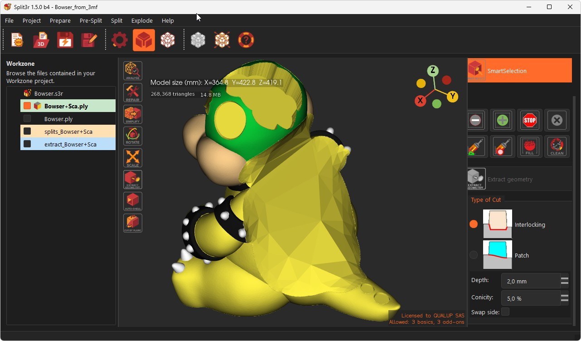Open the File menu

click(9, 20)
